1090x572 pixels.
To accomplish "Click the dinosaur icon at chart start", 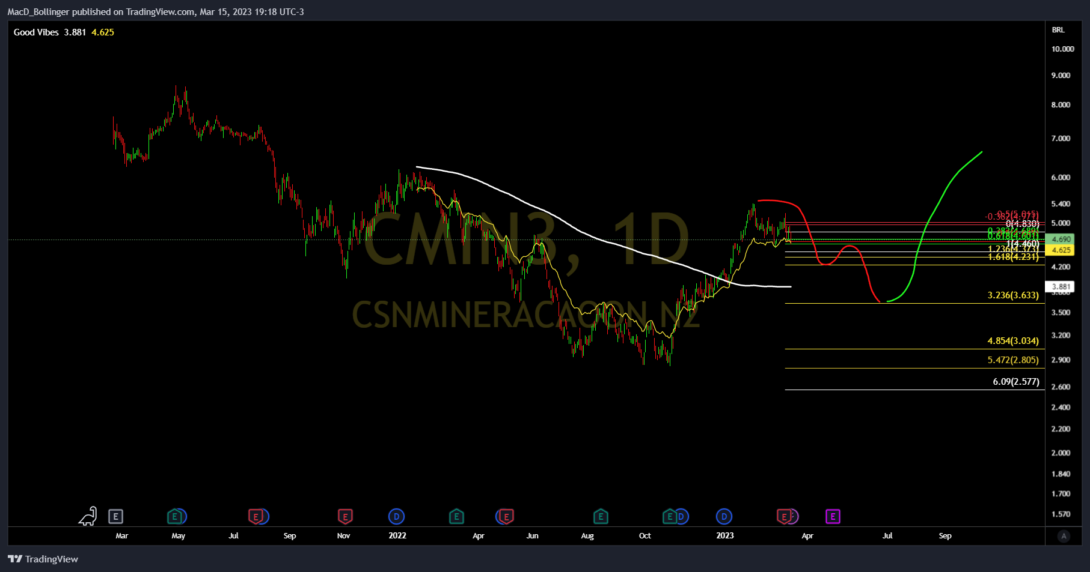I will 88,516.
